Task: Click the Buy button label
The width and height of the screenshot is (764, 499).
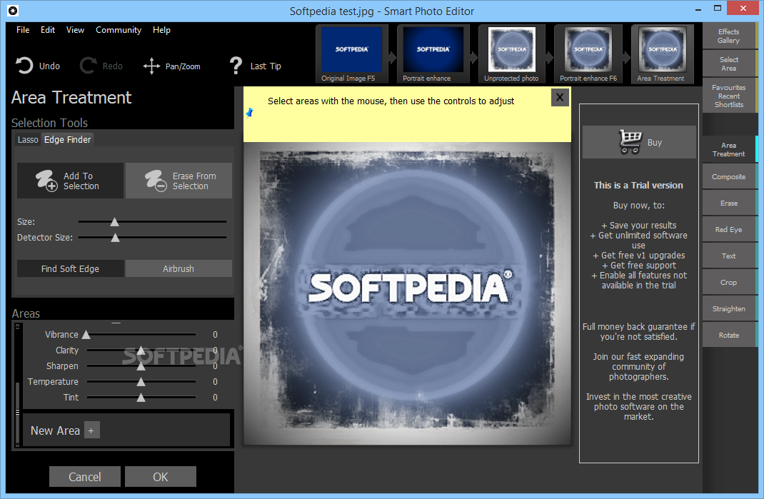Action: click(x=654, y=142)
